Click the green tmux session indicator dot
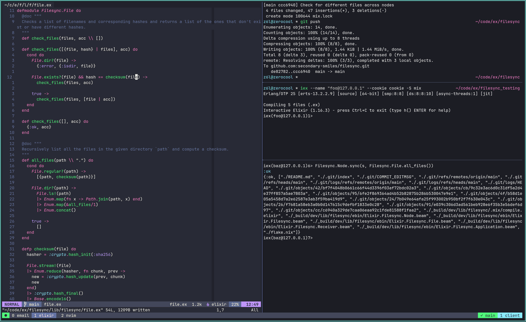The image size is (526, 322). [6, 315]
